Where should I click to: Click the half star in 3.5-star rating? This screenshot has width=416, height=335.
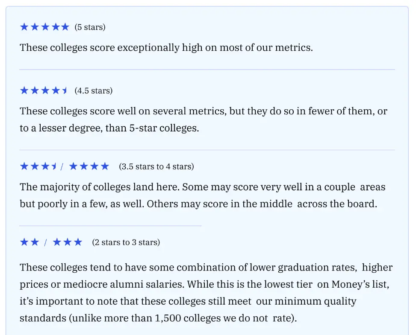pyautogui.click(x=54, y=166)
